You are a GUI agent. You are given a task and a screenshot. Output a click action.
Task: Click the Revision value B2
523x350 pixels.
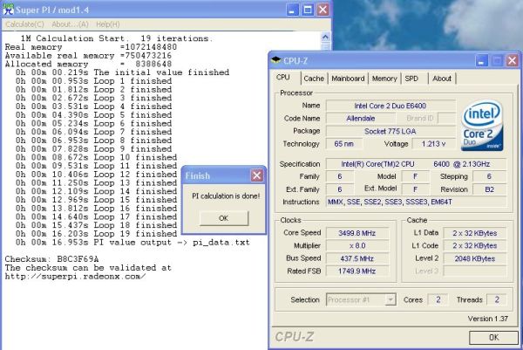click(x=490, y=189)
